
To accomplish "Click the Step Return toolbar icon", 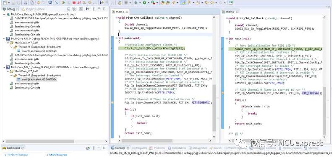I will (x=95, y=3).
